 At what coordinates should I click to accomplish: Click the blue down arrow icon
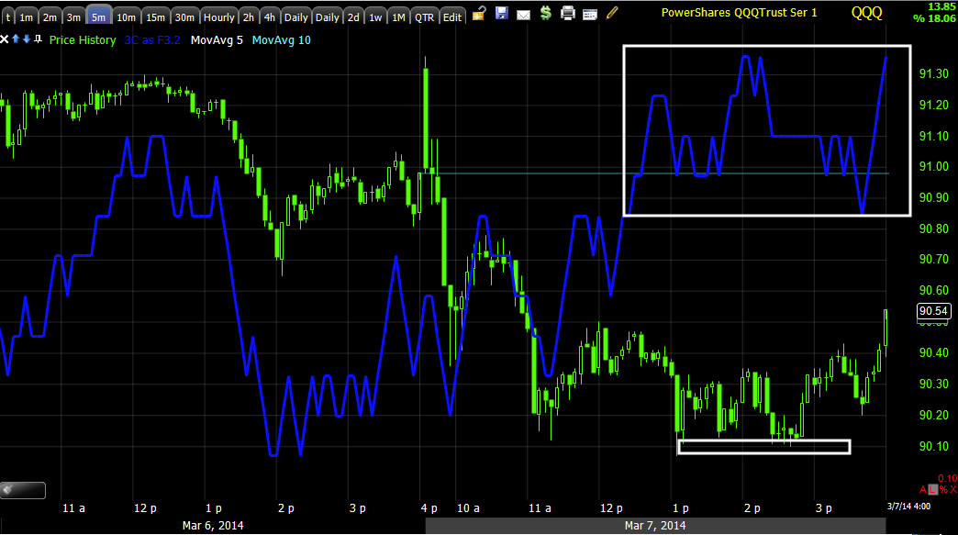coord(27,39)
